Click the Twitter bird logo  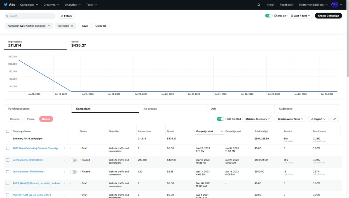pos(5,5)
